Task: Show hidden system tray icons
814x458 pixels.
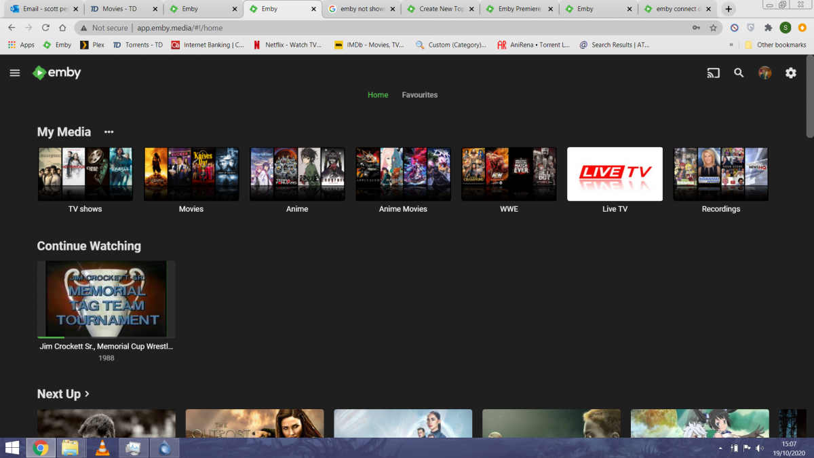Action: pyautogui.click(x=720, y=449)
